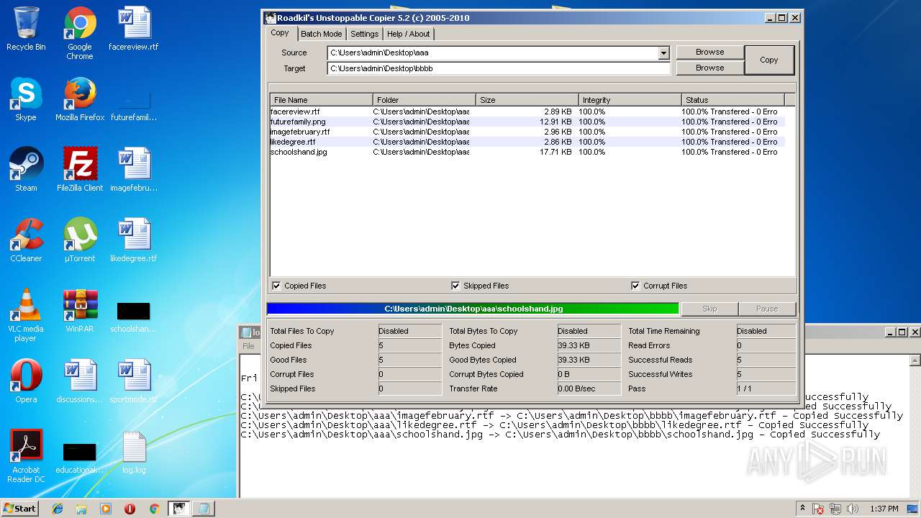Select the discussions document on the desktop
The width and height of the screenshot is (921, 518).
tap(80, 381)
